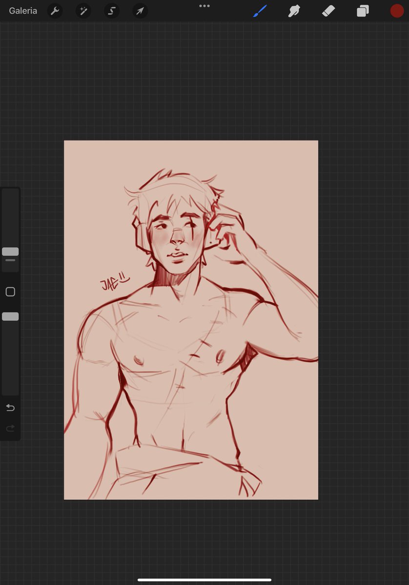Open the Galeria gallery view
Viewport: 409px width, 585px height.
click(x=23, y=11)
